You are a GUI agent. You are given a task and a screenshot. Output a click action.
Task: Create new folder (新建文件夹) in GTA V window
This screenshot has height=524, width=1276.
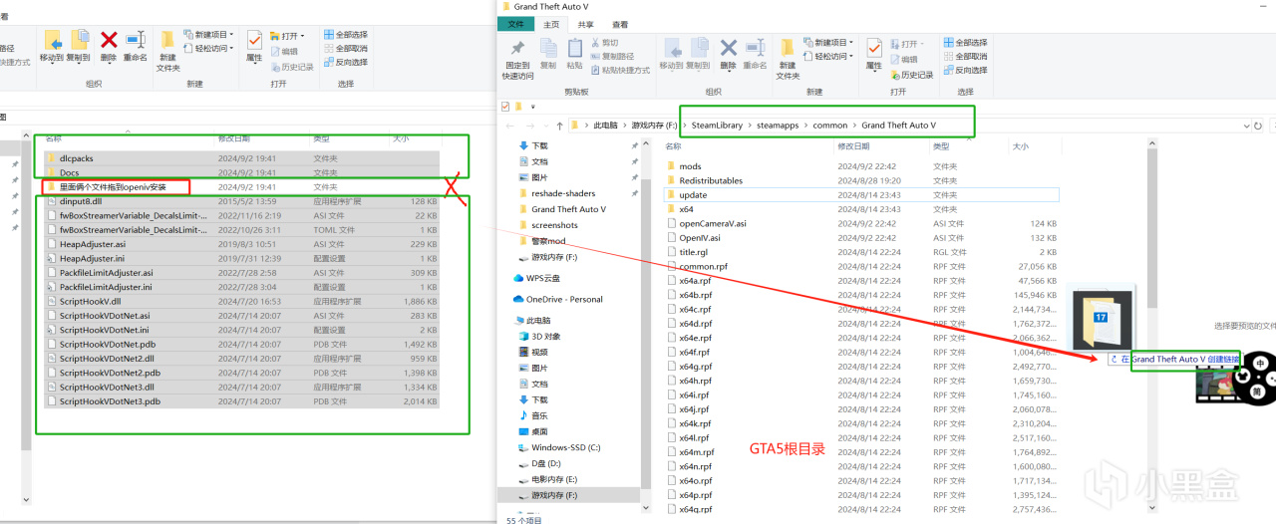(788, 59)
